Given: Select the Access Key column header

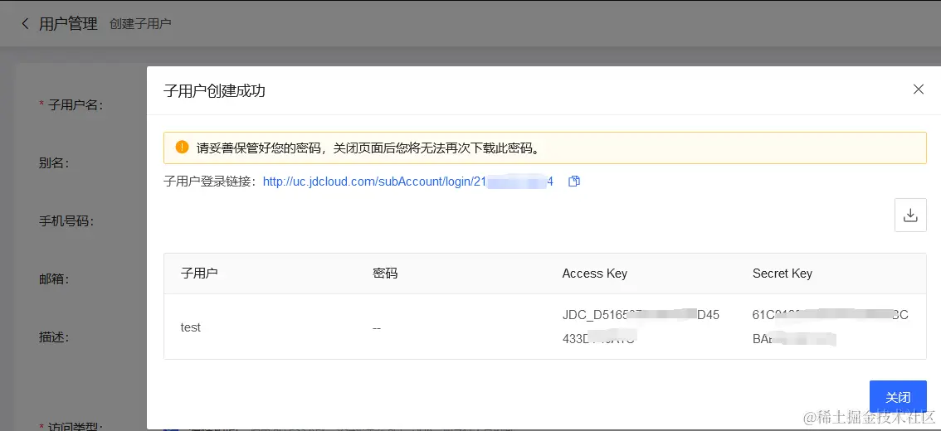Looking at the screenshot, I should pos(595,274).
